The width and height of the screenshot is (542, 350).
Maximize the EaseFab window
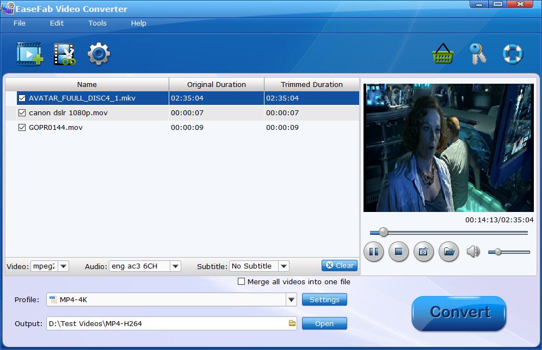click(x=498, y=4)
